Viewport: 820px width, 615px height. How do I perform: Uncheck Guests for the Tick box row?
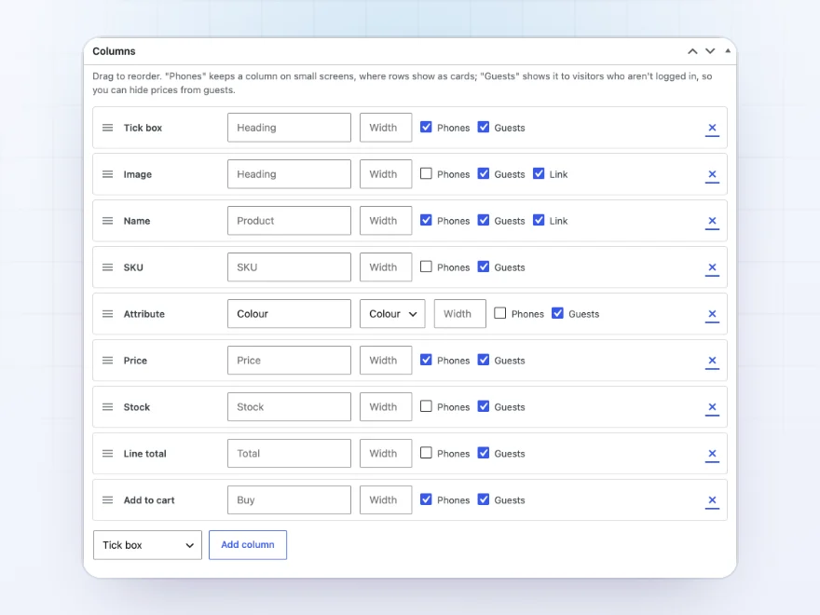[x=484, y=127]
